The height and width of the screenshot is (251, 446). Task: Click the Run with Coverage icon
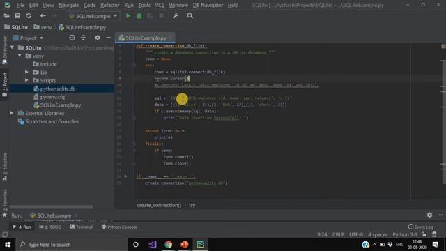[x=151, y=16]
